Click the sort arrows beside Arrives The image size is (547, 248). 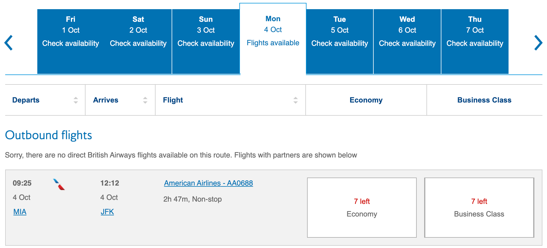[x=145, y=100]
